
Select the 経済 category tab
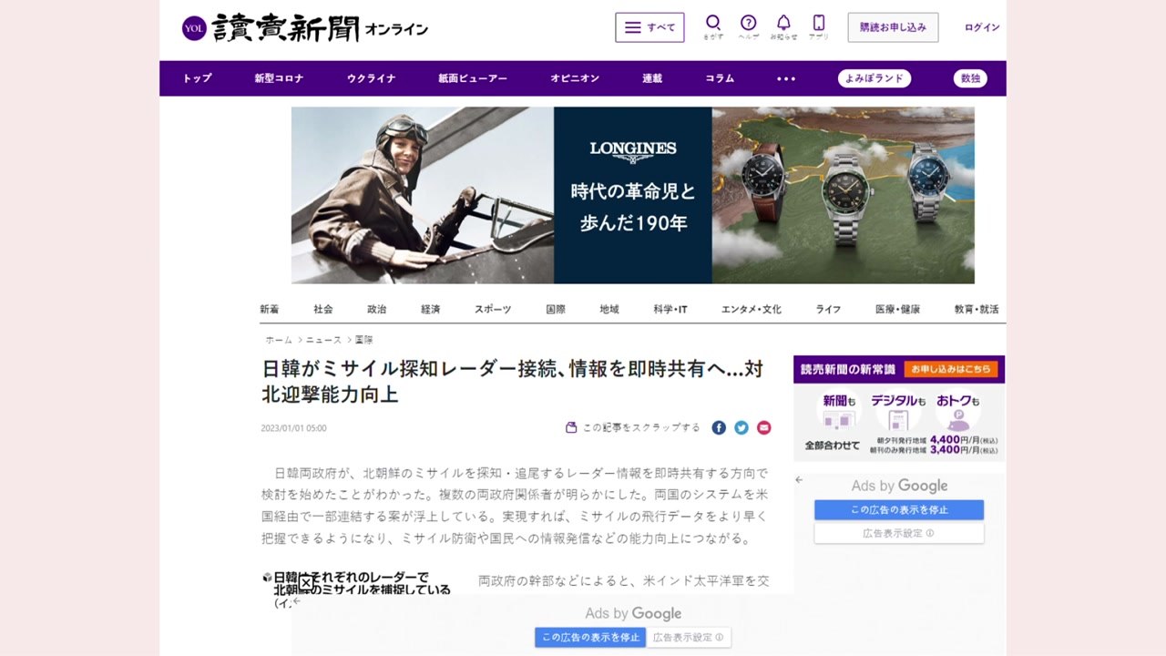(431, 310)
